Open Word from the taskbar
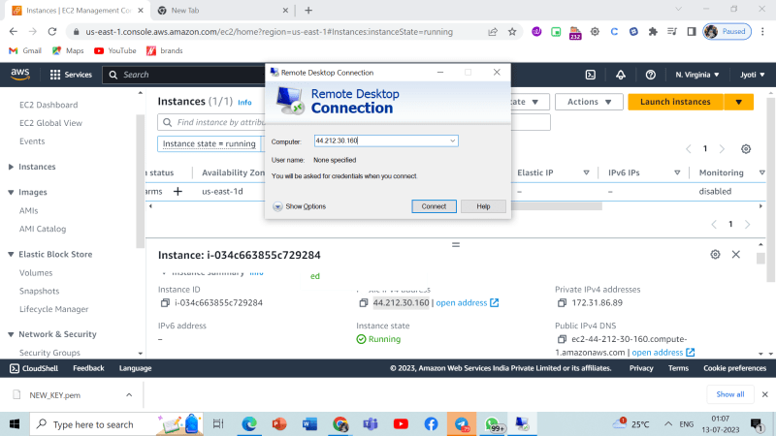This screenshot has height=436, width=776. 309,424
